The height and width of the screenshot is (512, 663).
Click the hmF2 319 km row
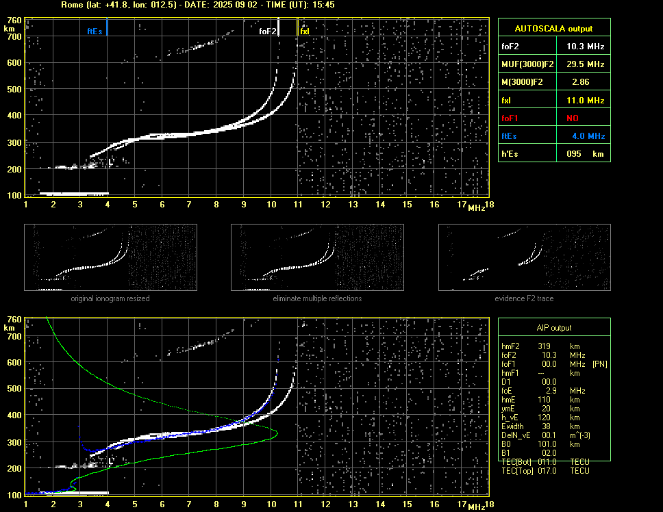pos(540,346)
